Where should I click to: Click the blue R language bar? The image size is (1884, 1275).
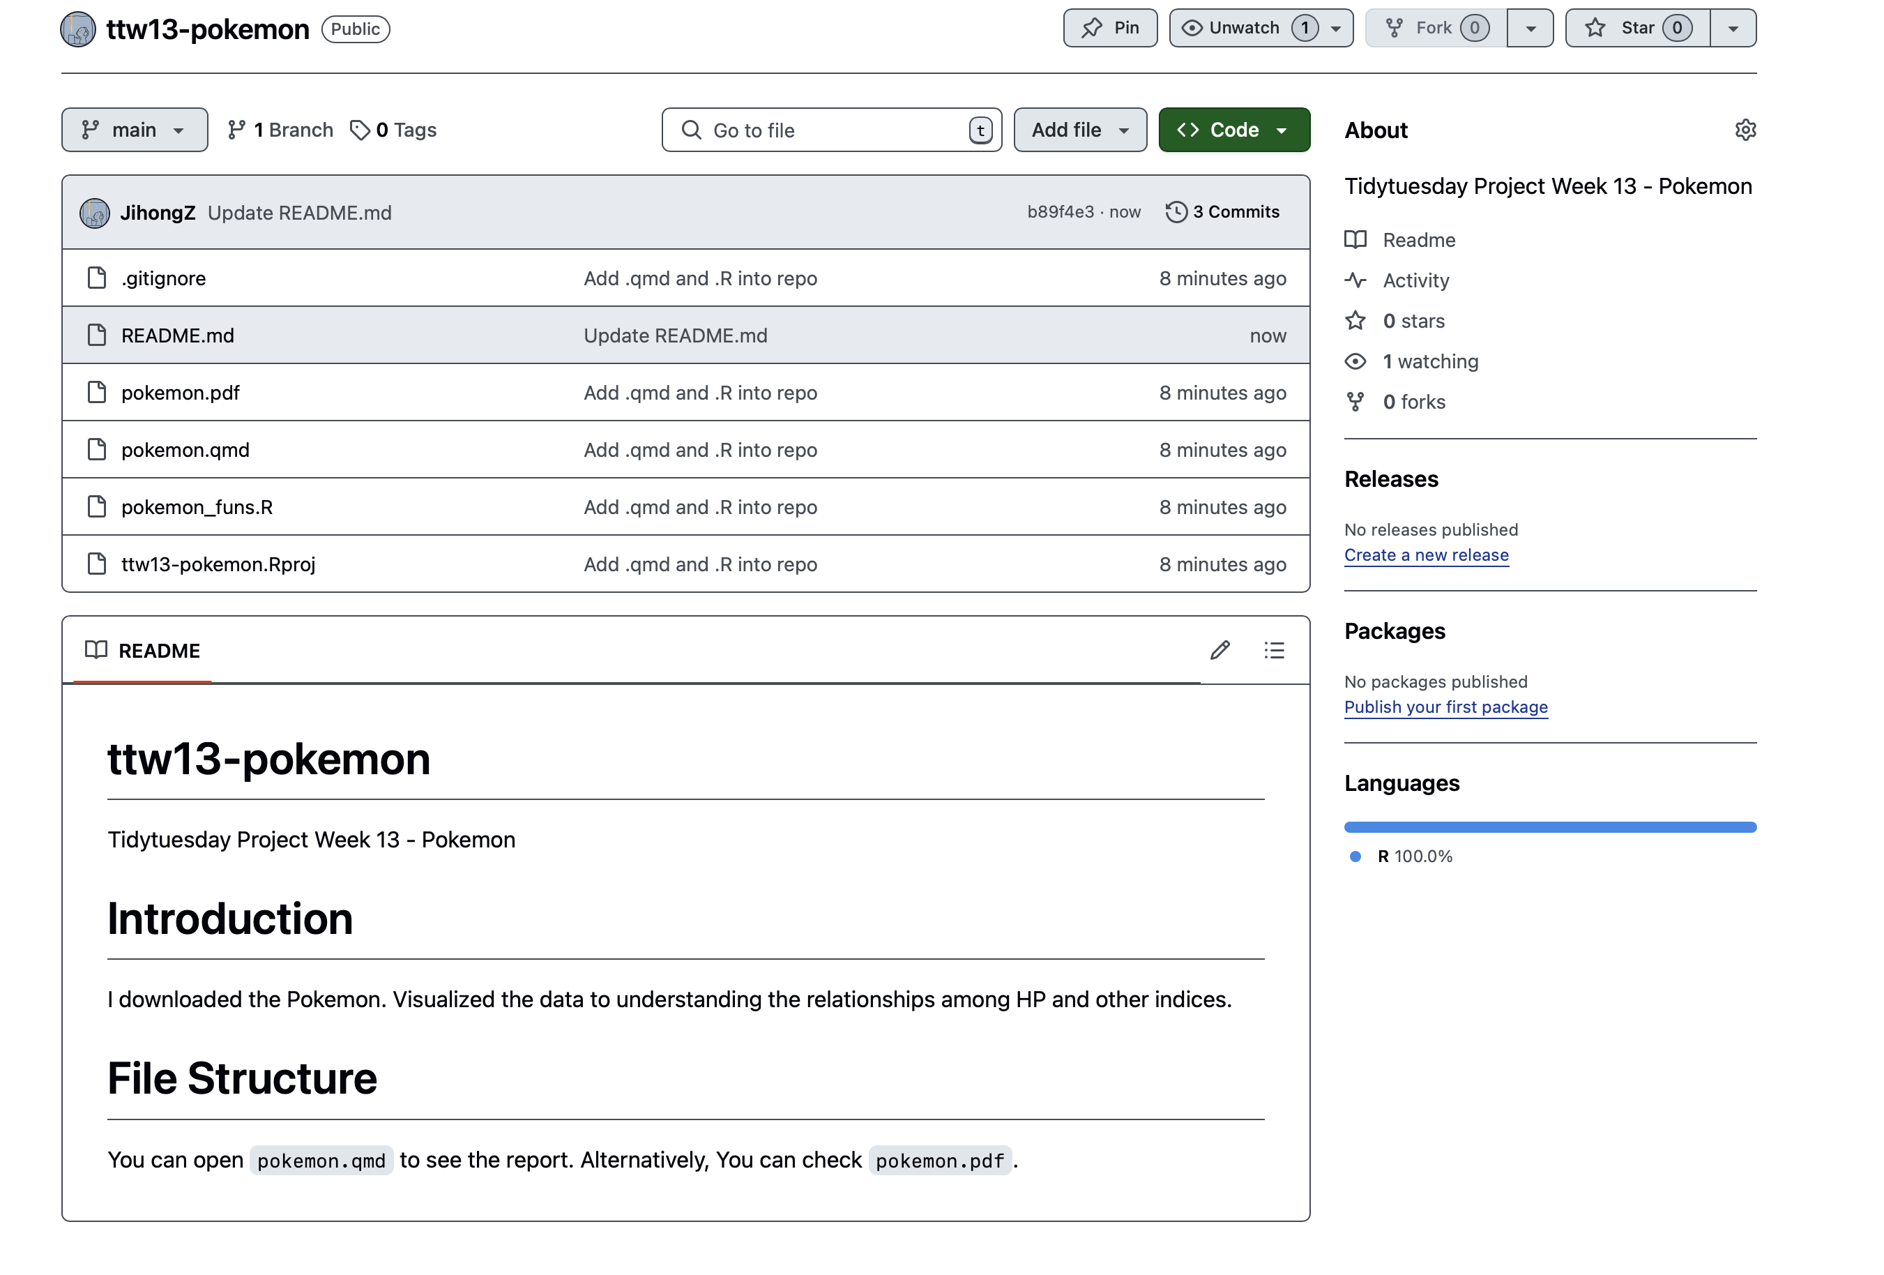1549,827
